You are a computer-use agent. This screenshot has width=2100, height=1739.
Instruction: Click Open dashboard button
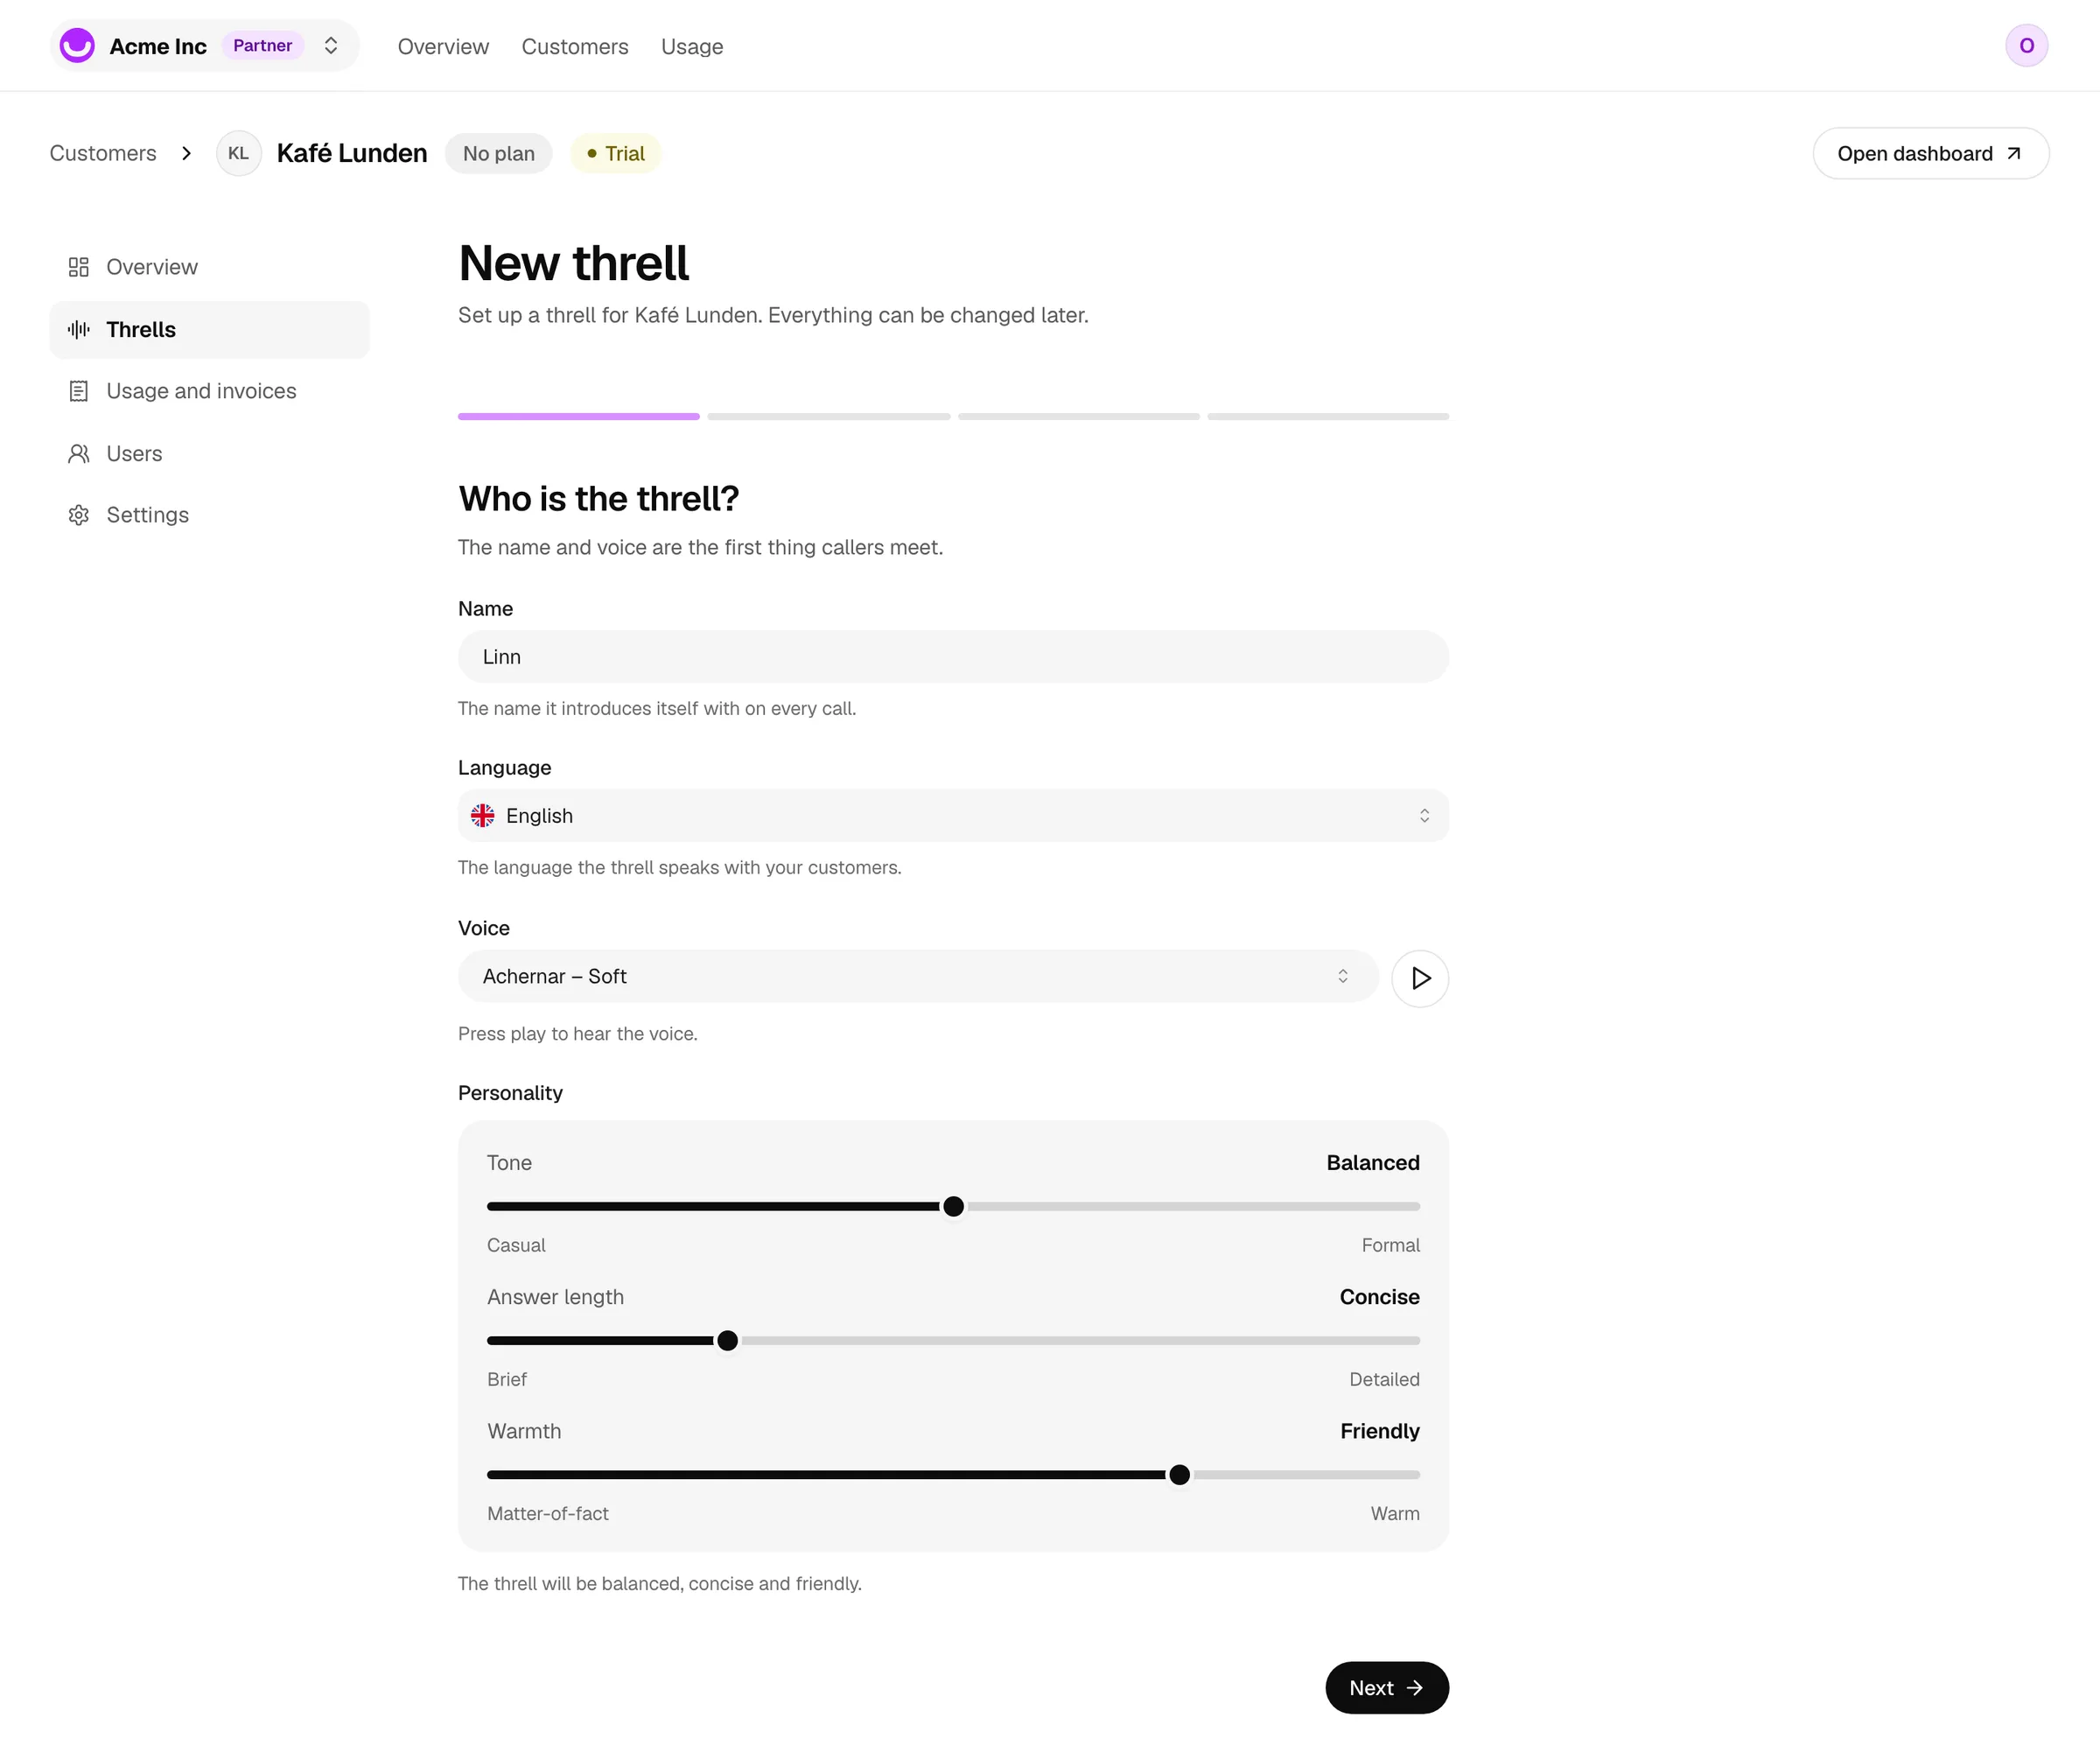click(x=1930, y=153)
